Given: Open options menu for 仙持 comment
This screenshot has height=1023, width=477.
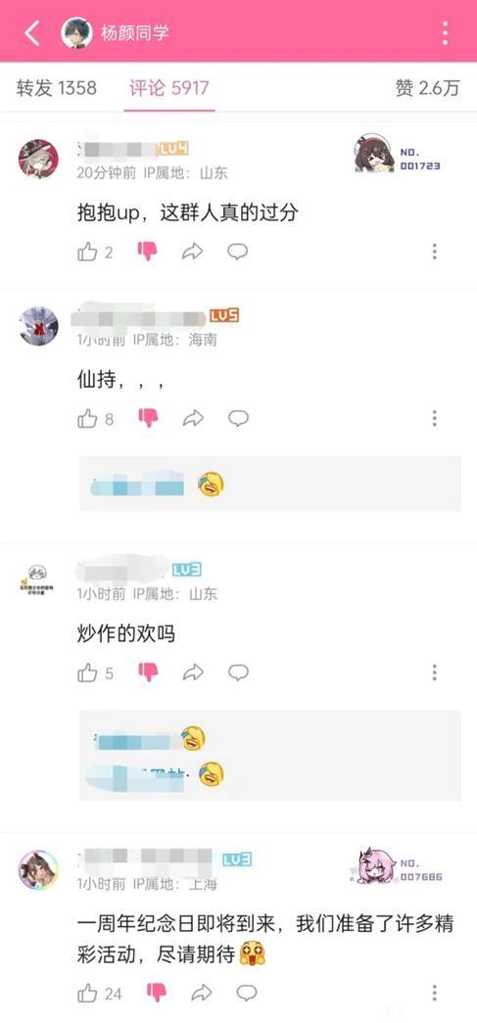Looking at the screenshot, I should (x=435, y=418).
